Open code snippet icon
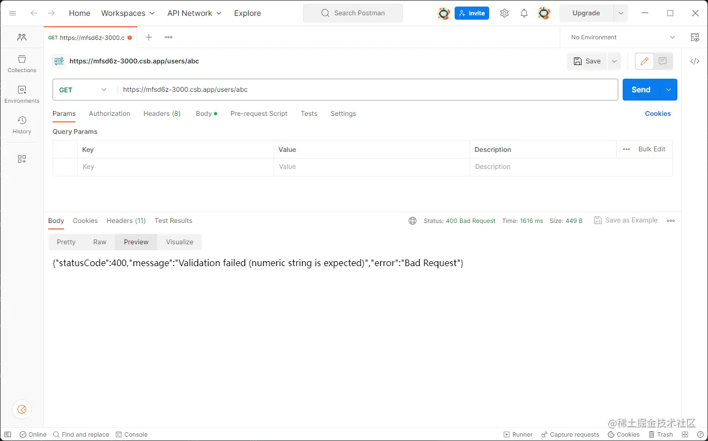This screenshot has width=708, height=441. pyautogui.click(x=695, y=61)
